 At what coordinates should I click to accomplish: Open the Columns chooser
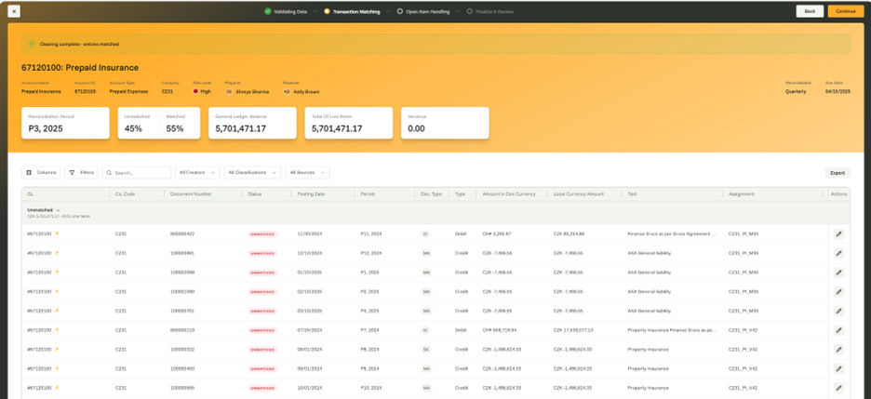[42, 172]
